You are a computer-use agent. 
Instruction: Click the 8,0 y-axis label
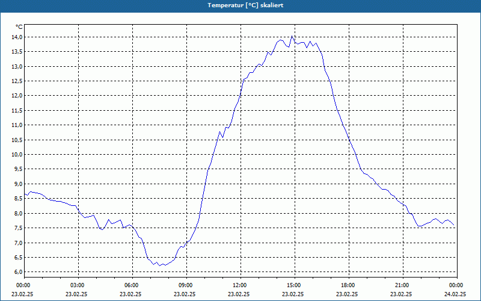(x=19, y=213)
